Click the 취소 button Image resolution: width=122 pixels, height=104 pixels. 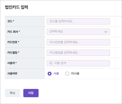(x=13, y=93)
